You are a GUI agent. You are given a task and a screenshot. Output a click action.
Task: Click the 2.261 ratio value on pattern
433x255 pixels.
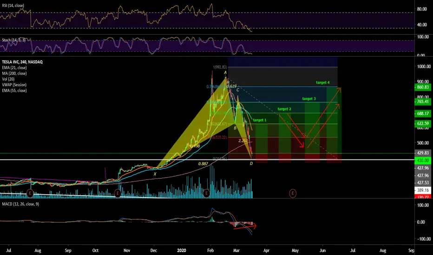click(243, 140)
